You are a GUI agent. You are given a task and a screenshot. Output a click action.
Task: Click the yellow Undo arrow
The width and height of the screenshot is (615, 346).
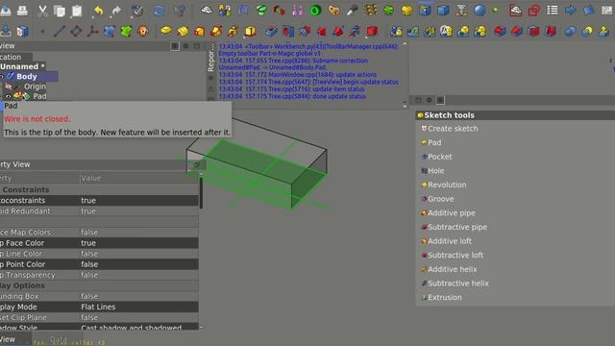point(98,11)
